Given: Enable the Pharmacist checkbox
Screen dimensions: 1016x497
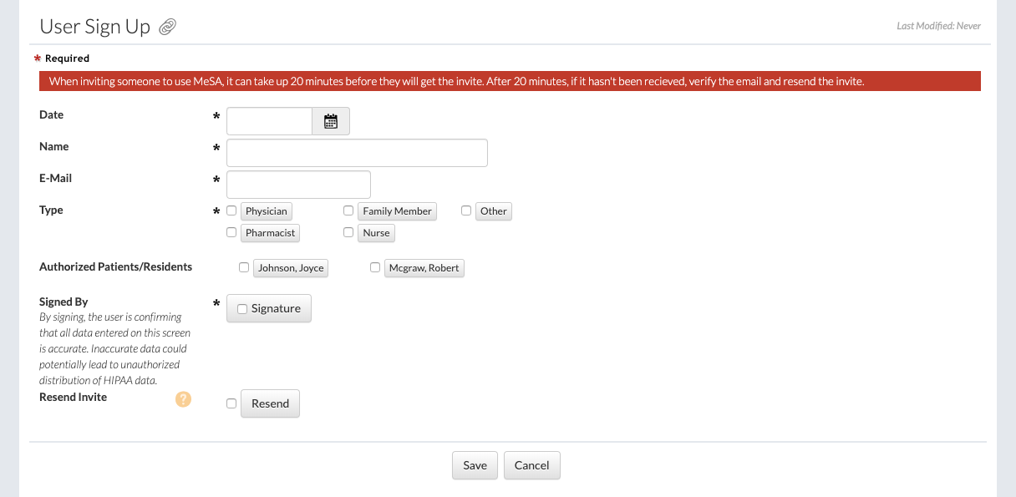Looking at the screenshot, I should point(231,233).
